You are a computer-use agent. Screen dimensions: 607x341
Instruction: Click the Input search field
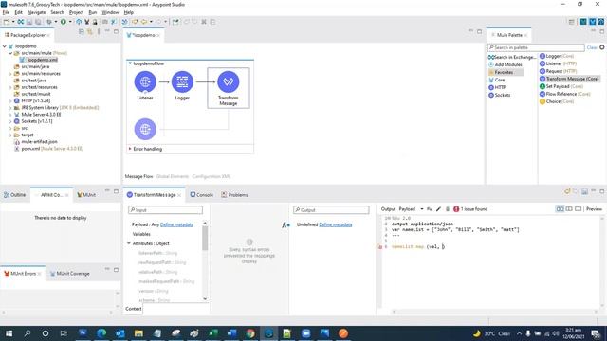[165, 210]
